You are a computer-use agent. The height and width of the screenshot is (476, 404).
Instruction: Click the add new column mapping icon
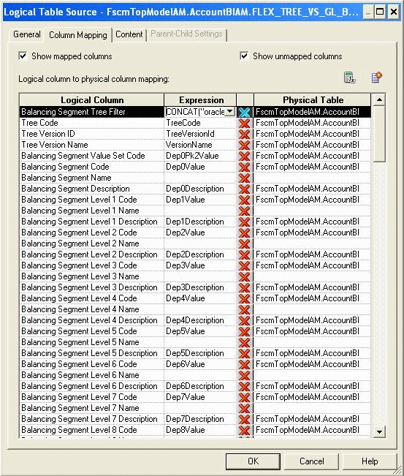(377, 78)
